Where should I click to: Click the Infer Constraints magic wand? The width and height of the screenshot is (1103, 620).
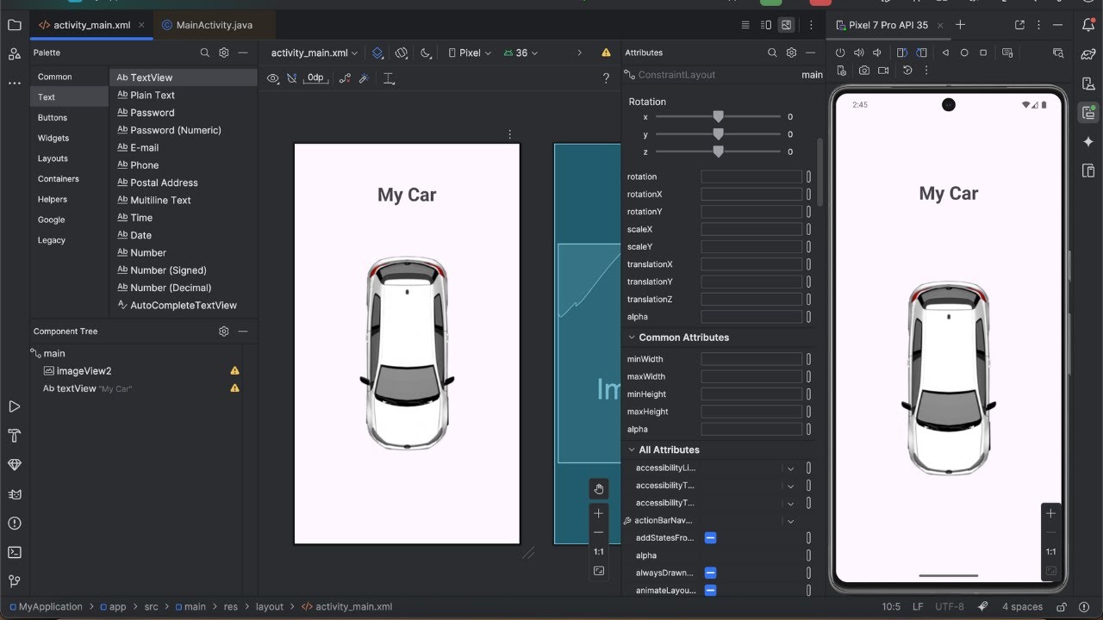tap(364, 78)
